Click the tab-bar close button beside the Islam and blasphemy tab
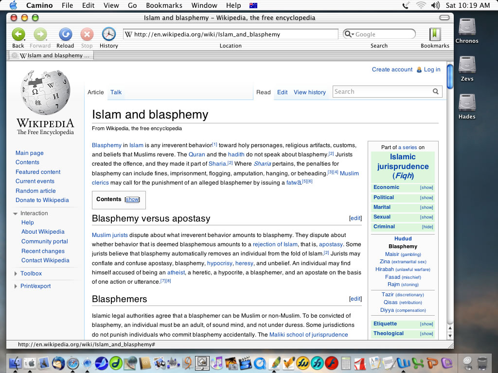 tap(14, 55)
